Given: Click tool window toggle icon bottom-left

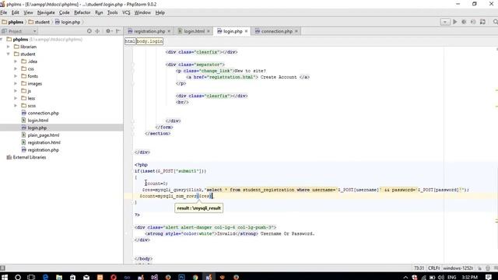Looking at the screenshot, I should [x=2, y=268].
